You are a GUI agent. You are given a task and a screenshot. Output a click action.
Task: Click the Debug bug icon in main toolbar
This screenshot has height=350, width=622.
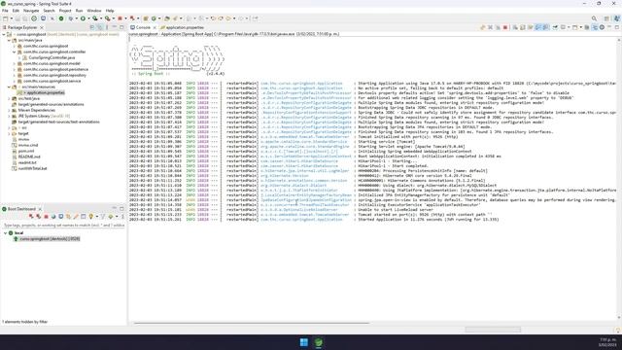pos(71,18)
